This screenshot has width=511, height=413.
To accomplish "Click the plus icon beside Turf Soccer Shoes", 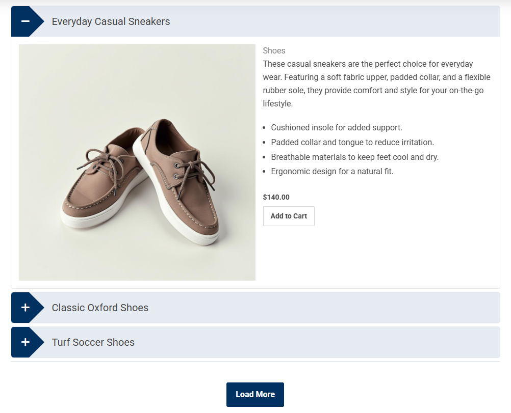I will pos(25,342).
